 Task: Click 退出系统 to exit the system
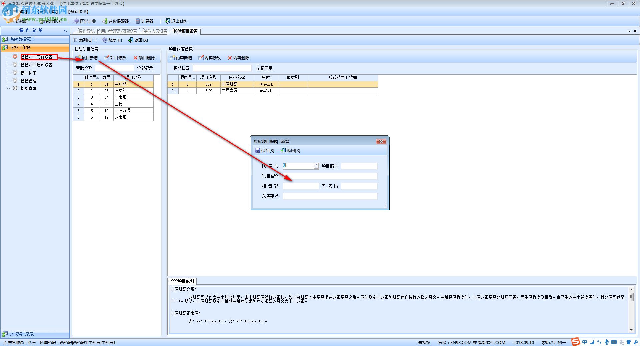(x=176, y=21)
